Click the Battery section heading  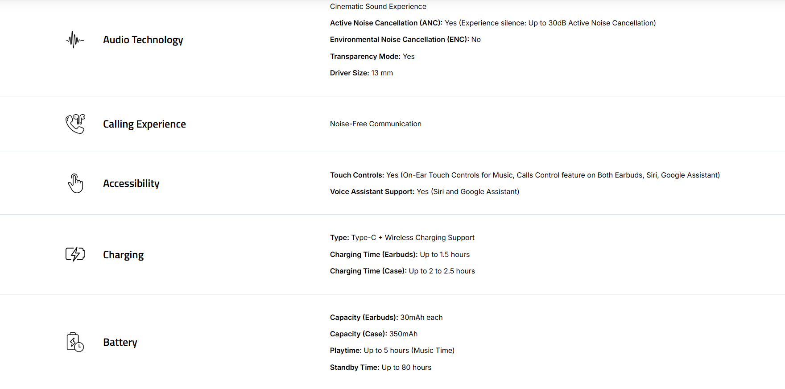pyautogui.click(x=120, y=342)
